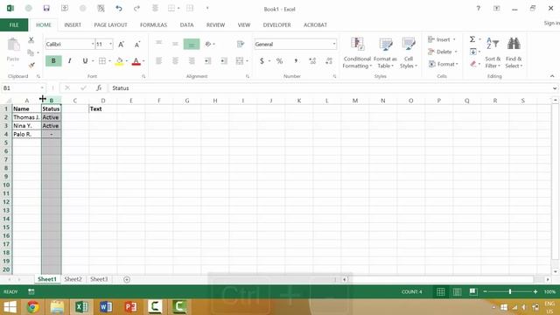Click the Copy icon
Image resolution: width=560 pixels, height=315 pixels.
31,52
